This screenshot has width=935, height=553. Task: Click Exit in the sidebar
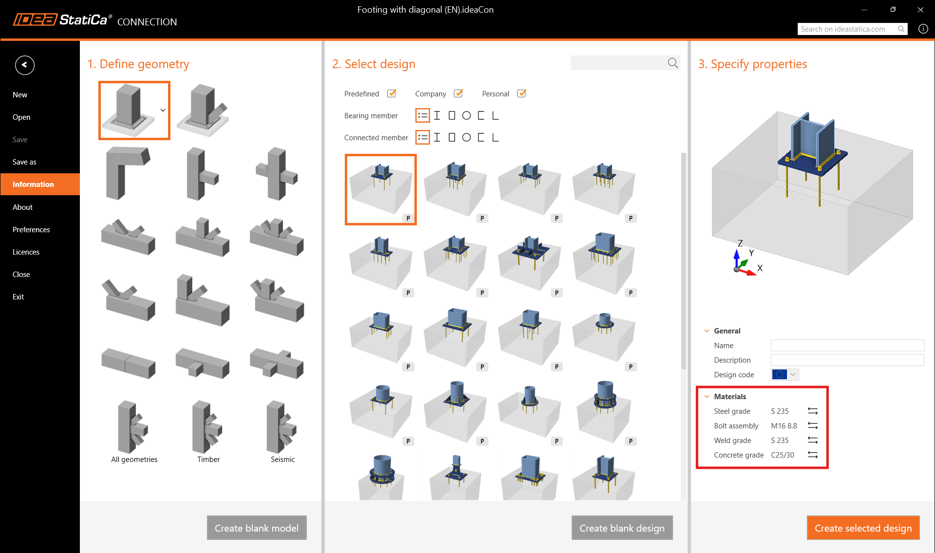pyautogui.click(x=40, y=296)
